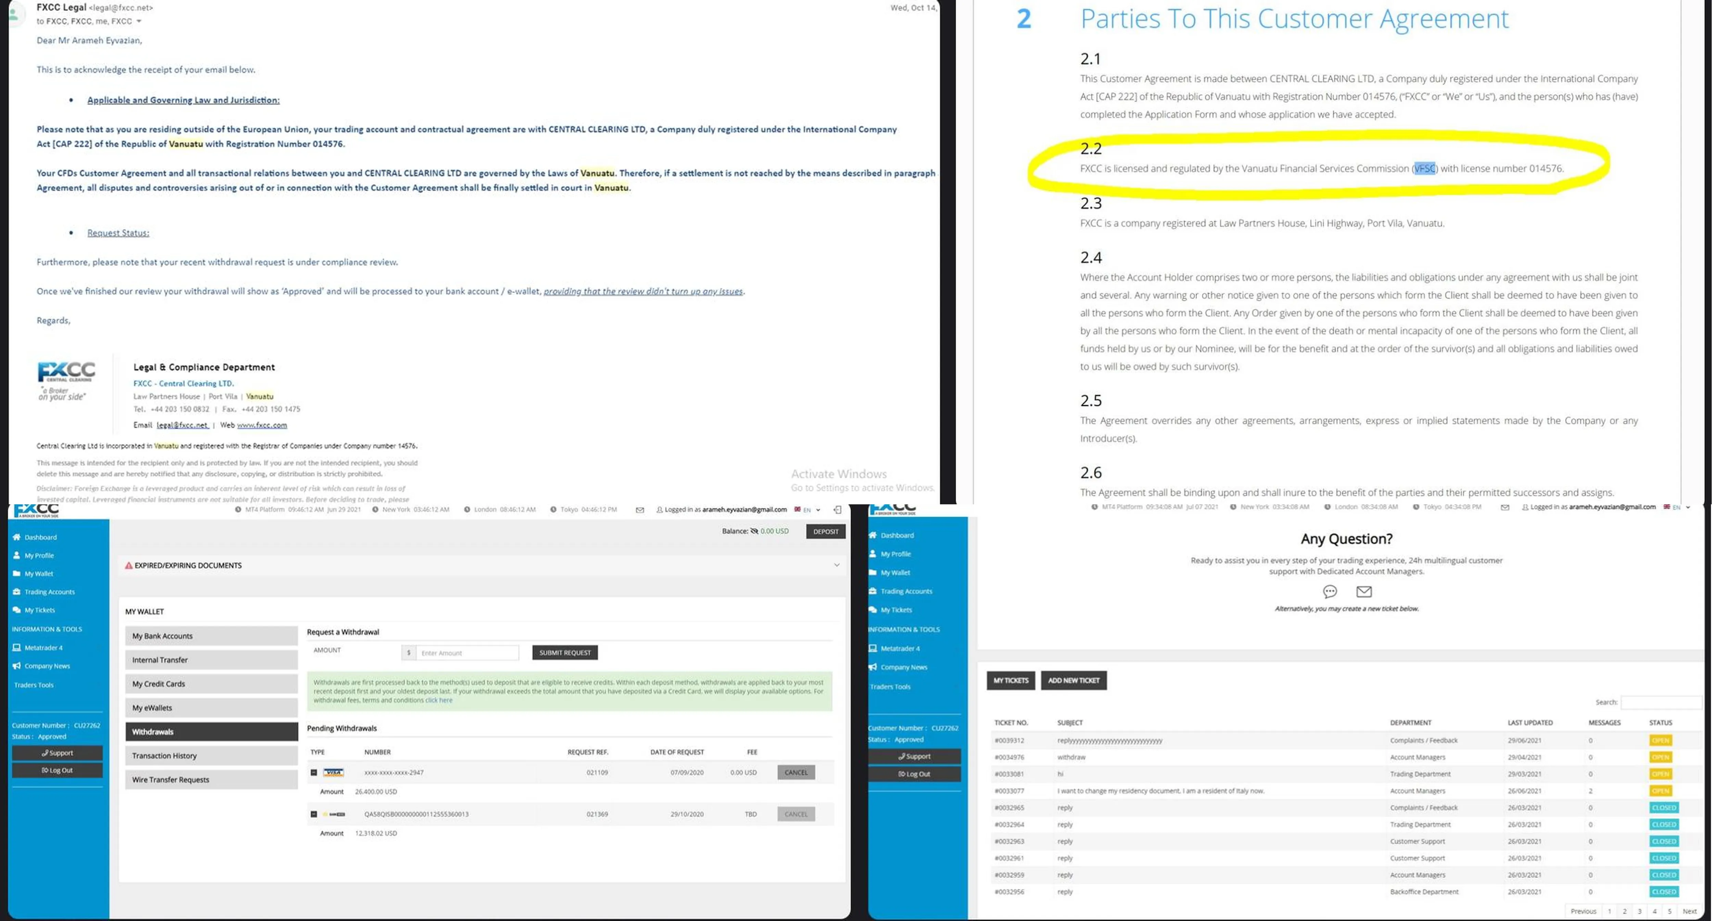Click the My Wallet folder icon in tickets sidebar
Viewport: 1712px width, 921px height.
pyautogui.click(x=873, y=572)
